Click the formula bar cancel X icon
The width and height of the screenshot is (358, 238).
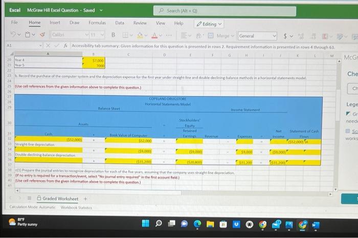pos(48,45)
